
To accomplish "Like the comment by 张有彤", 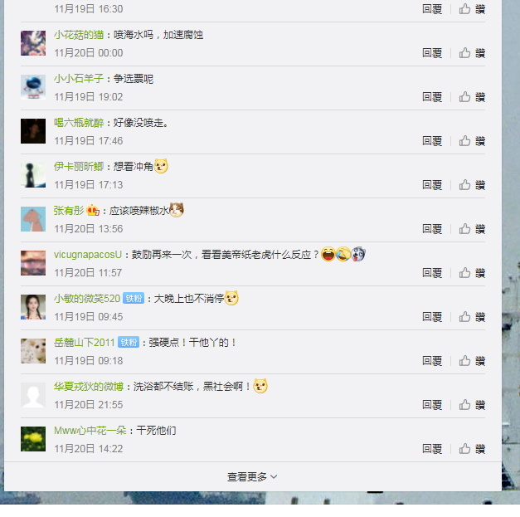I will click(472, 229).
